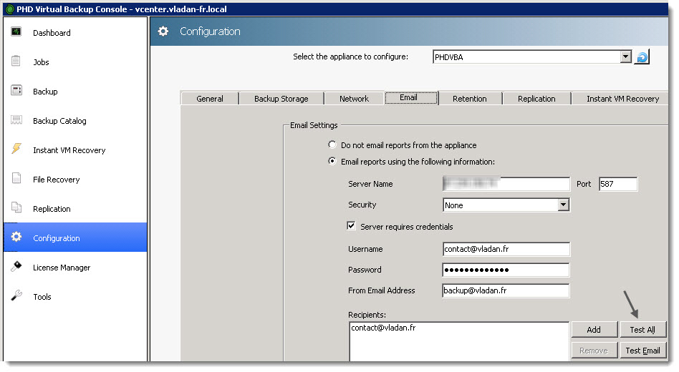The width and height of the screenshot is (679, 372).
Task: Click the Password field
Action: [506, 270]
